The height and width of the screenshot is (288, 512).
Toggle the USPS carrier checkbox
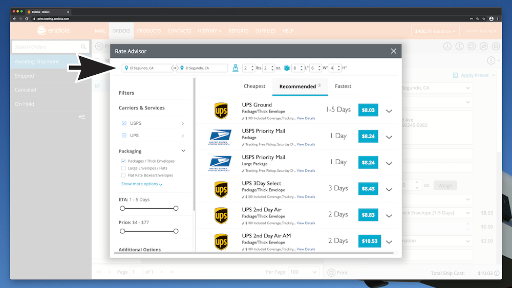(x=124, y=123)
